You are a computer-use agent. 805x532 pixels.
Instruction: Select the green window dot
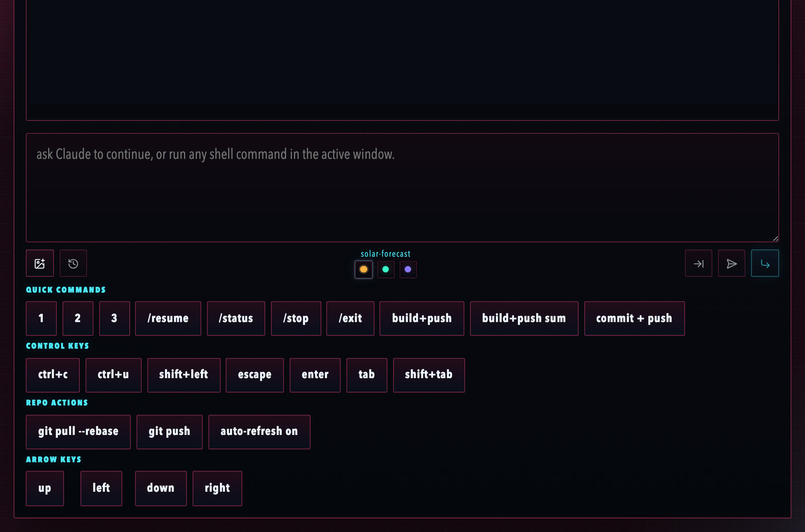386,270
